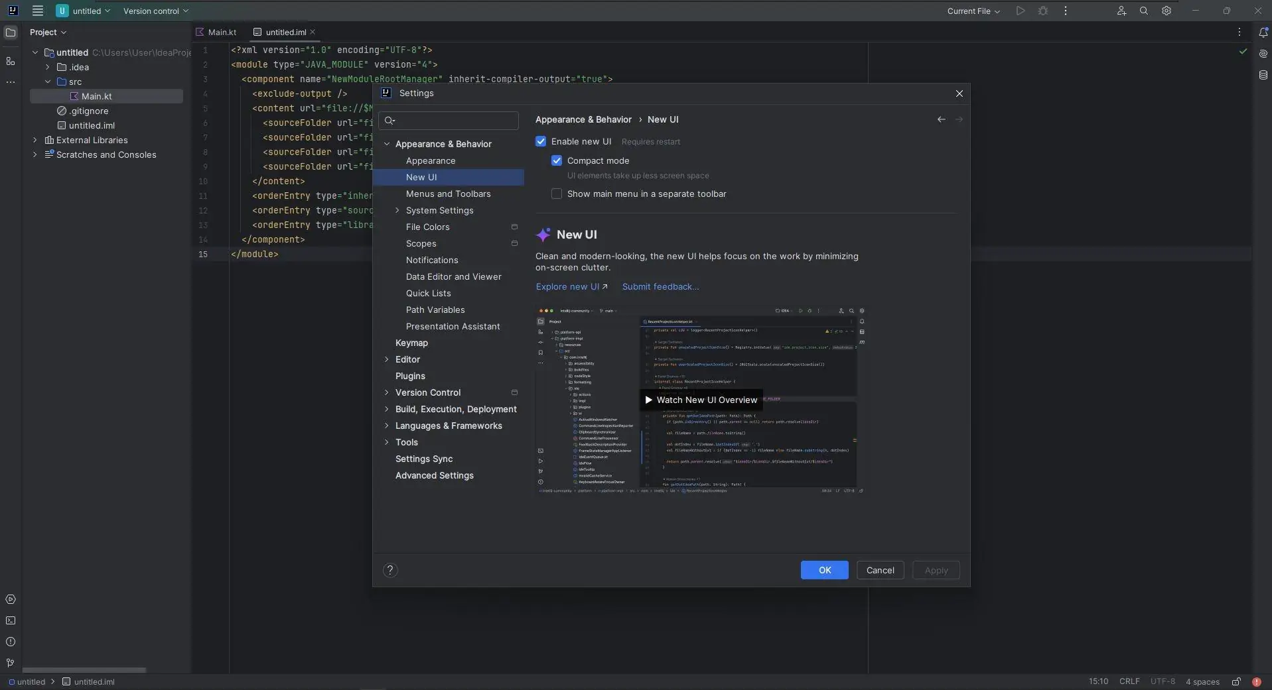
Task: Collapse the src folder arrow
Action: click(x=48, y=82)
